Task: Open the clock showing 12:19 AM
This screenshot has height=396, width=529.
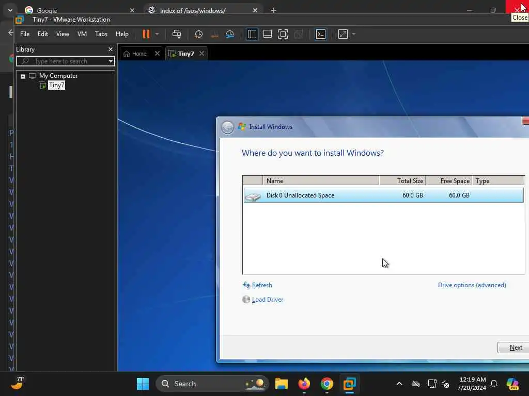Action: coord(472,384)
